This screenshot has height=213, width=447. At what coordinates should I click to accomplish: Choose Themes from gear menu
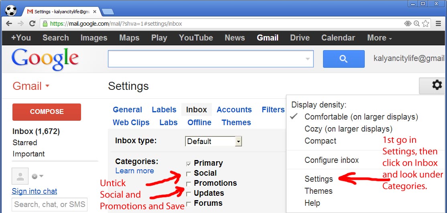[319, 191]
